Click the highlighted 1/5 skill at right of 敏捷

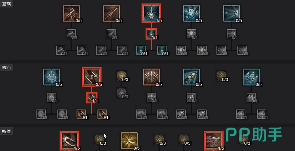point(214,141)
